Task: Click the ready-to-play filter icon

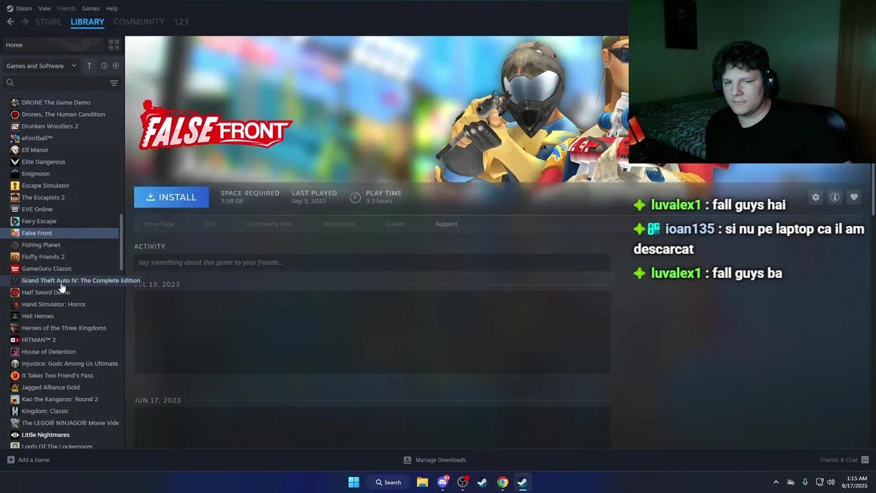Action: point(116,66)
